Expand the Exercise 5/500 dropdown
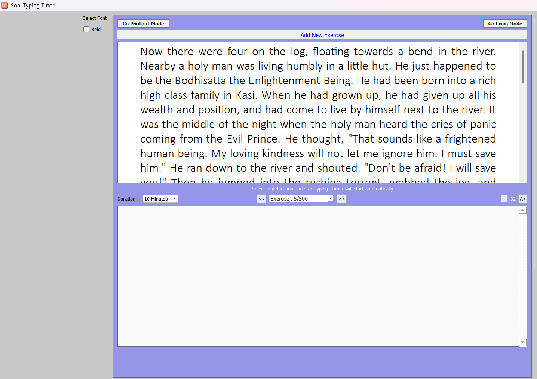537x379 pixels. [301, 199]
